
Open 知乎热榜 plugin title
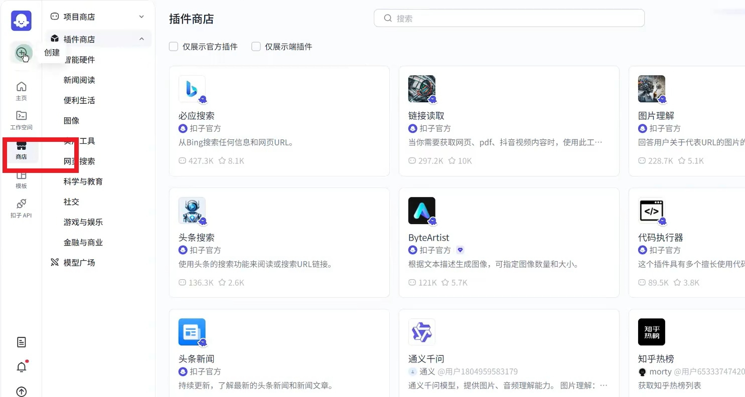(656, 359)
